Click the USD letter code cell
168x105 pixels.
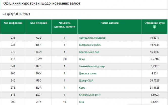39,81
